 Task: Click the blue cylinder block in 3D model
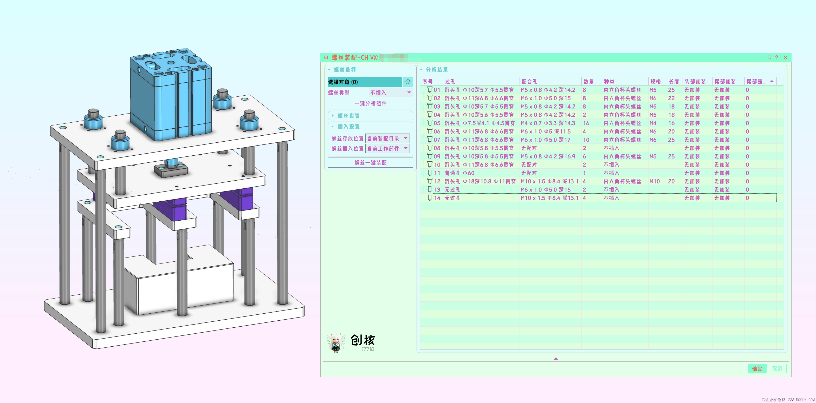pyautogui.click(x=171, y=95)
